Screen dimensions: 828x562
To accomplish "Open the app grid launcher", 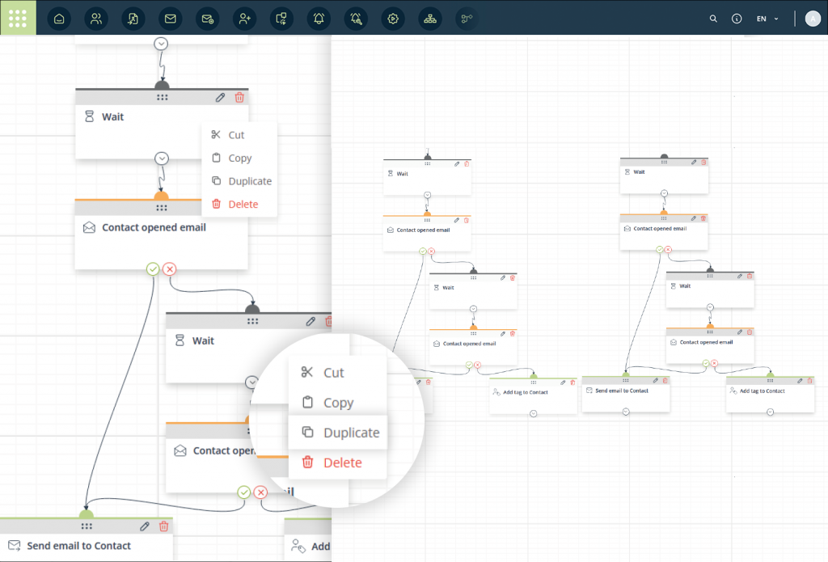I will click(x=18, y=18).
